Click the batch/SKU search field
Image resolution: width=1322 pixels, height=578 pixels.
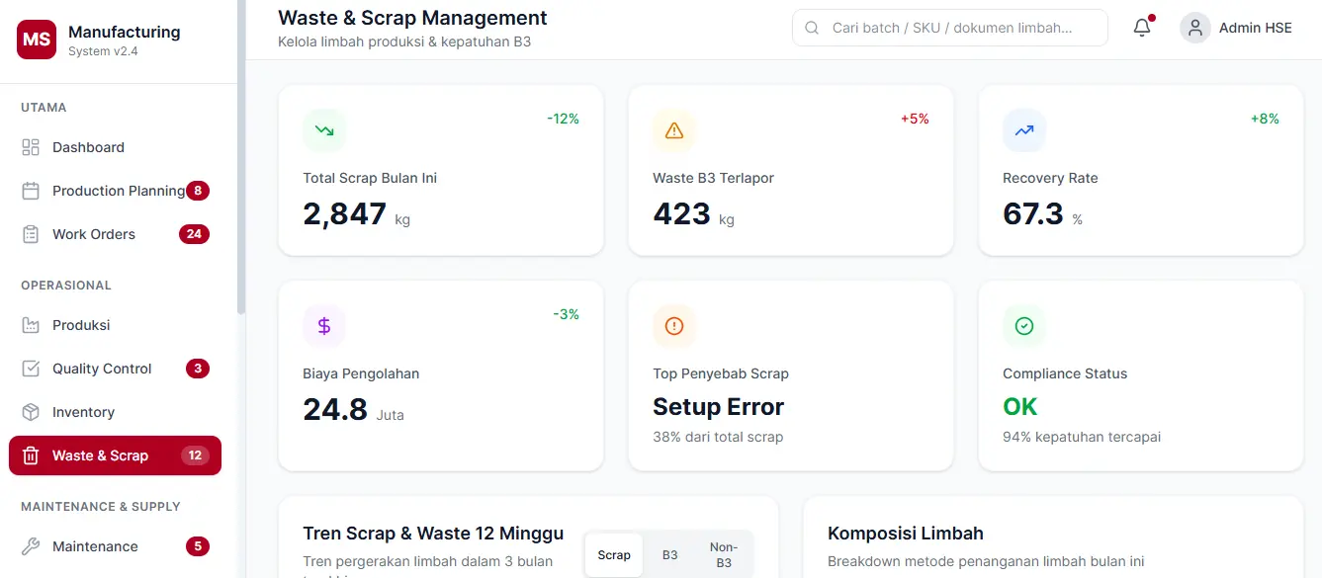(x=950, y=28)
